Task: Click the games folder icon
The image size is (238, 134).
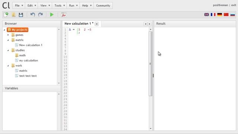Action: 13,35
